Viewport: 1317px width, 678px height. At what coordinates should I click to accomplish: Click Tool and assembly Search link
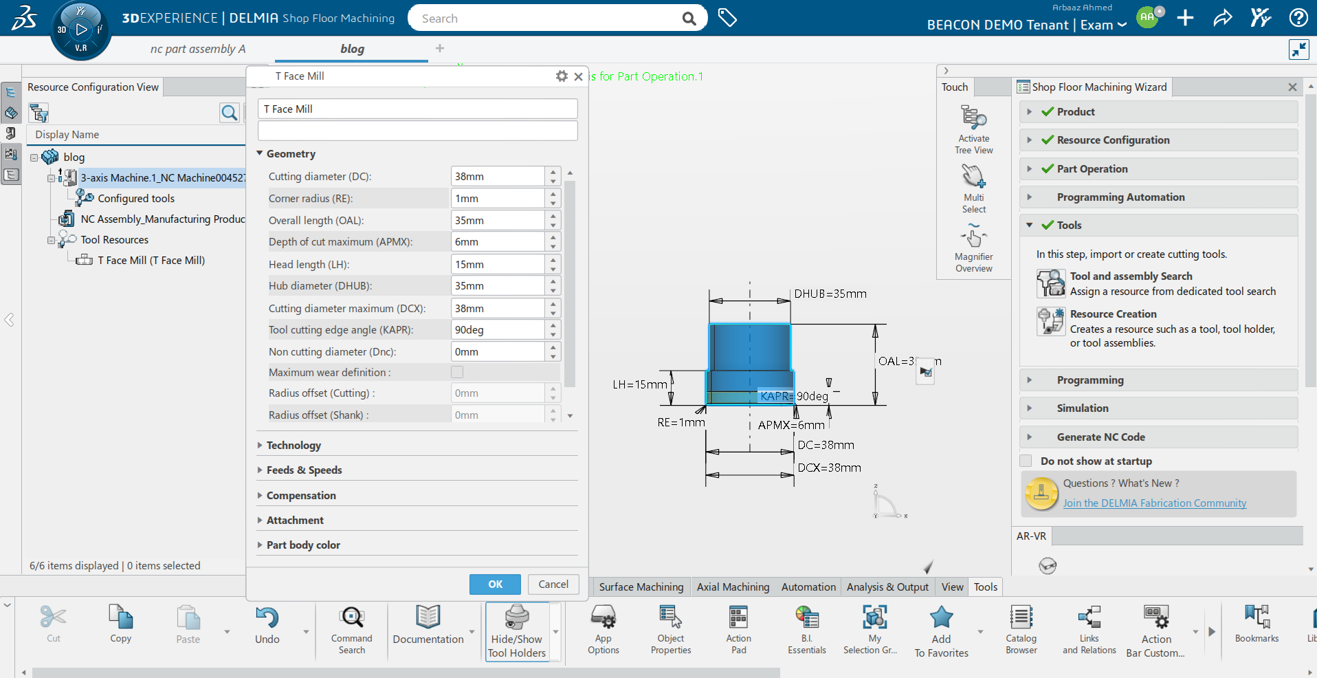(x=1131, y=276)
